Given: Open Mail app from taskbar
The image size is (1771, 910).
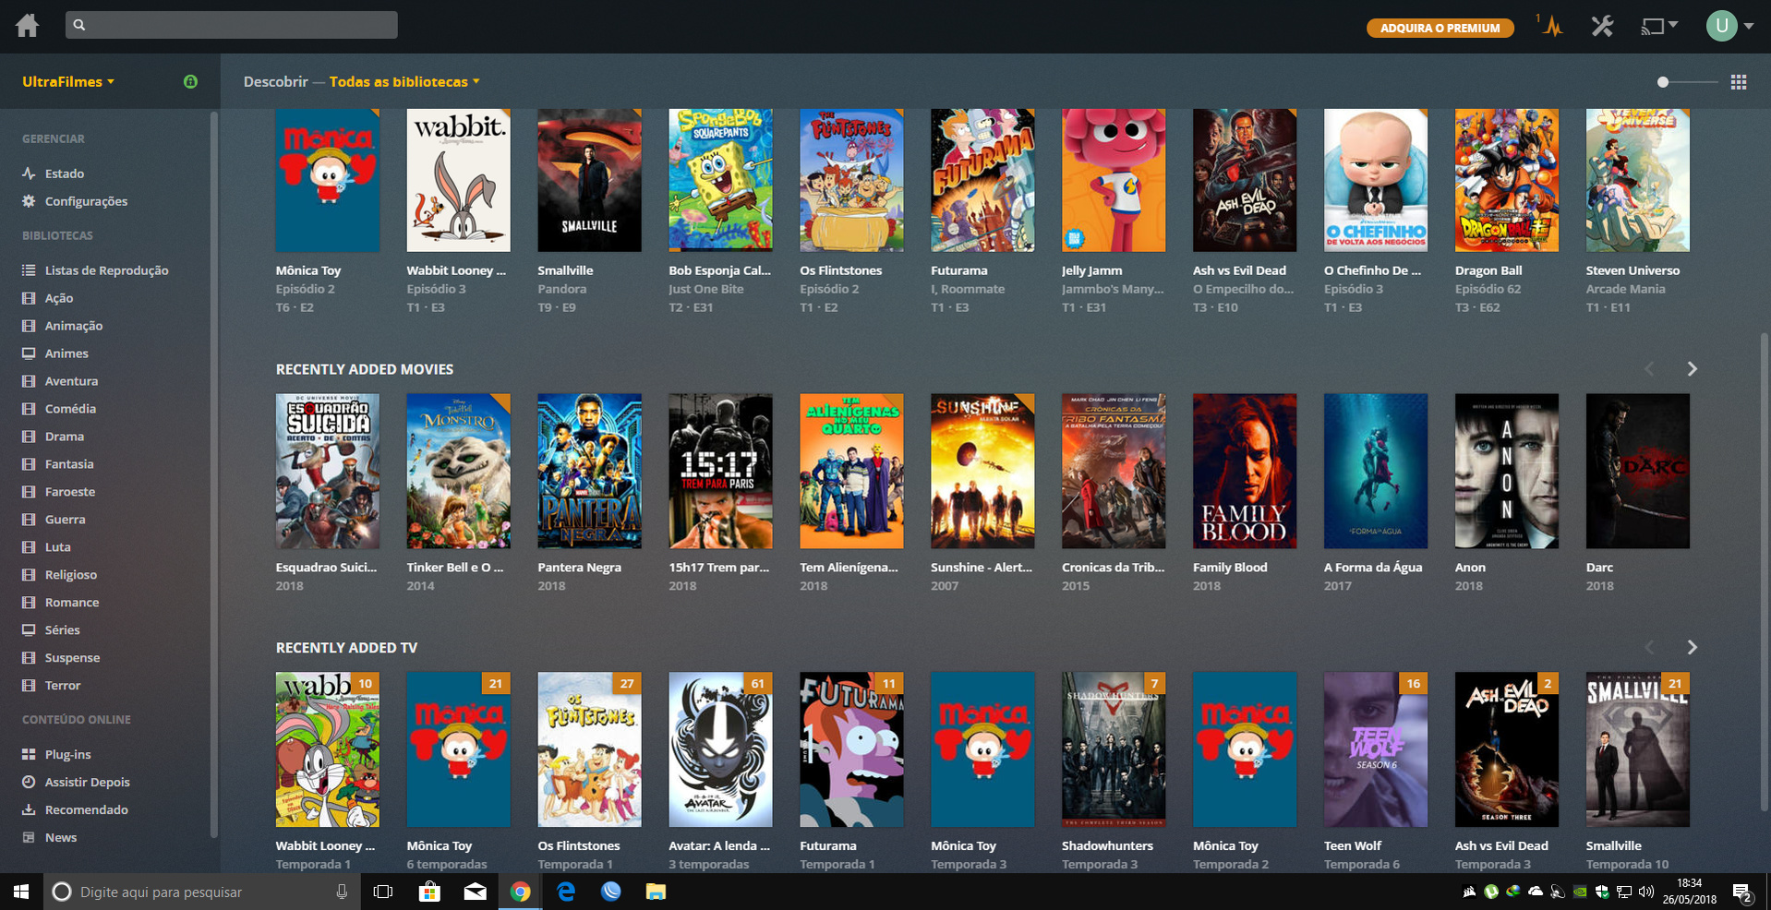Looking at the screenshot, I should coord(475,892).
